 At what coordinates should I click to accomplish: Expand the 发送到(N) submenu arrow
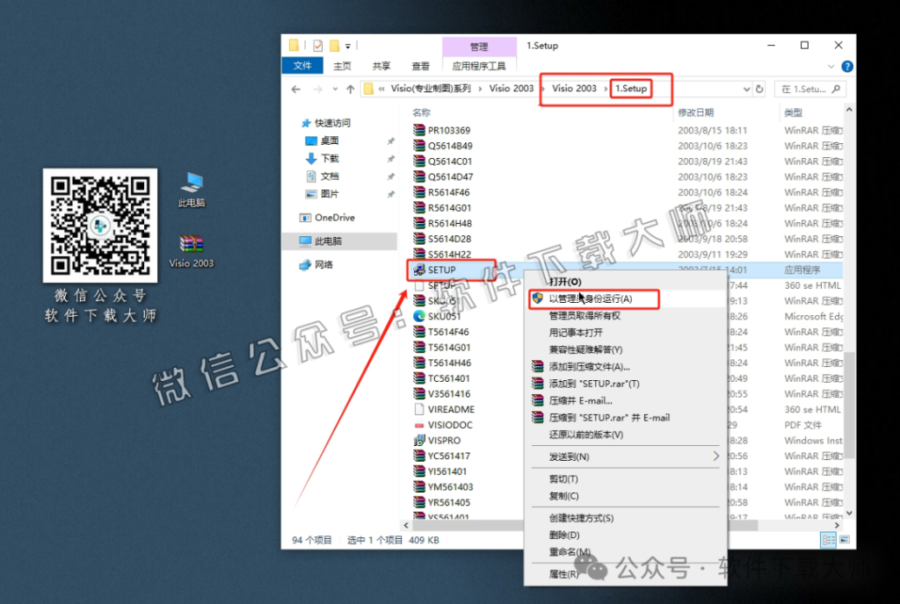click(715, 456)
